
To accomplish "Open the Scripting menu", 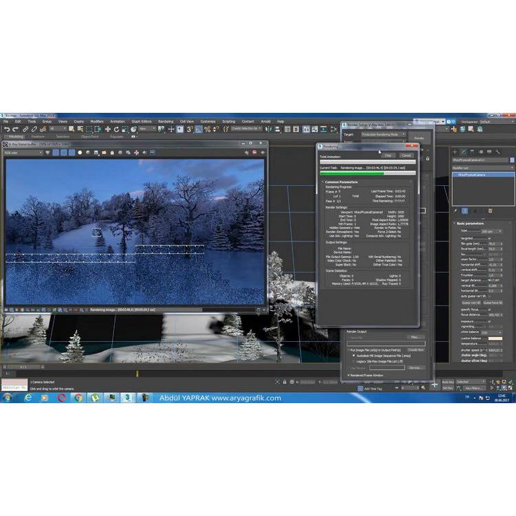I will point(228,121).
